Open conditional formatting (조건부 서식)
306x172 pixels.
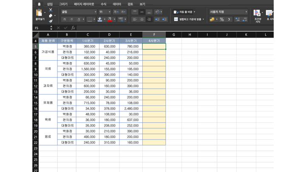pos(258,16)
